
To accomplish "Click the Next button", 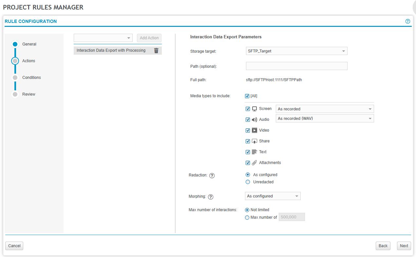I will 404,246.
